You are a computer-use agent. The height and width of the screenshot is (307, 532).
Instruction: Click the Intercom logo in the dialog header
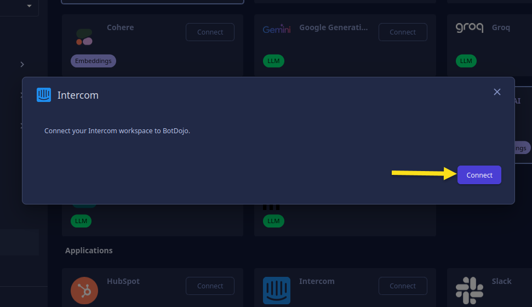tap(44, 95)
